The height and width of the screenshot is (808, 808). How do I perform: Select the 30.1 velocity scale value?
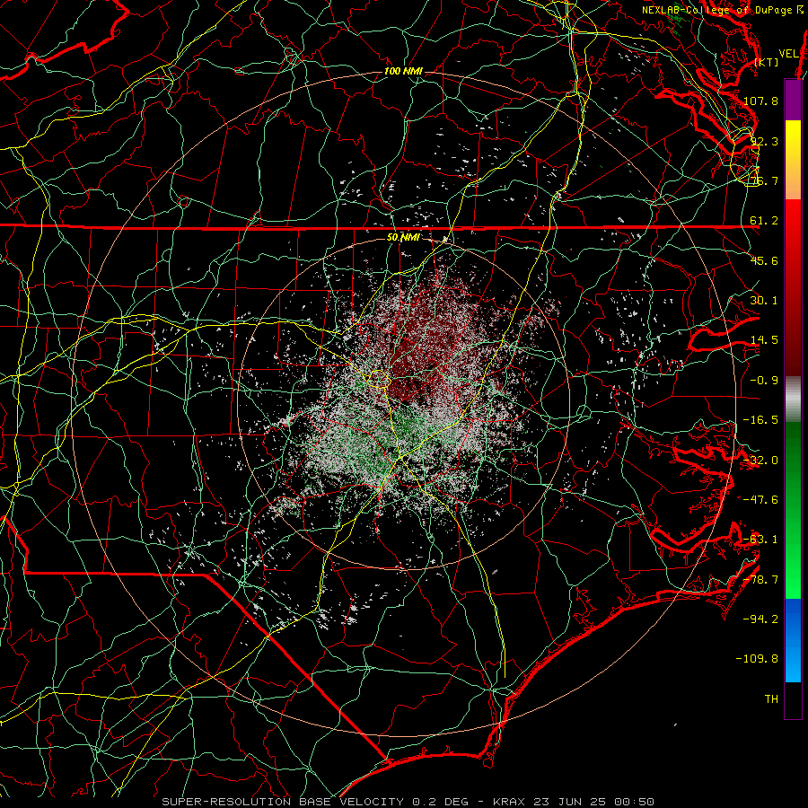(x=764, y=301)
